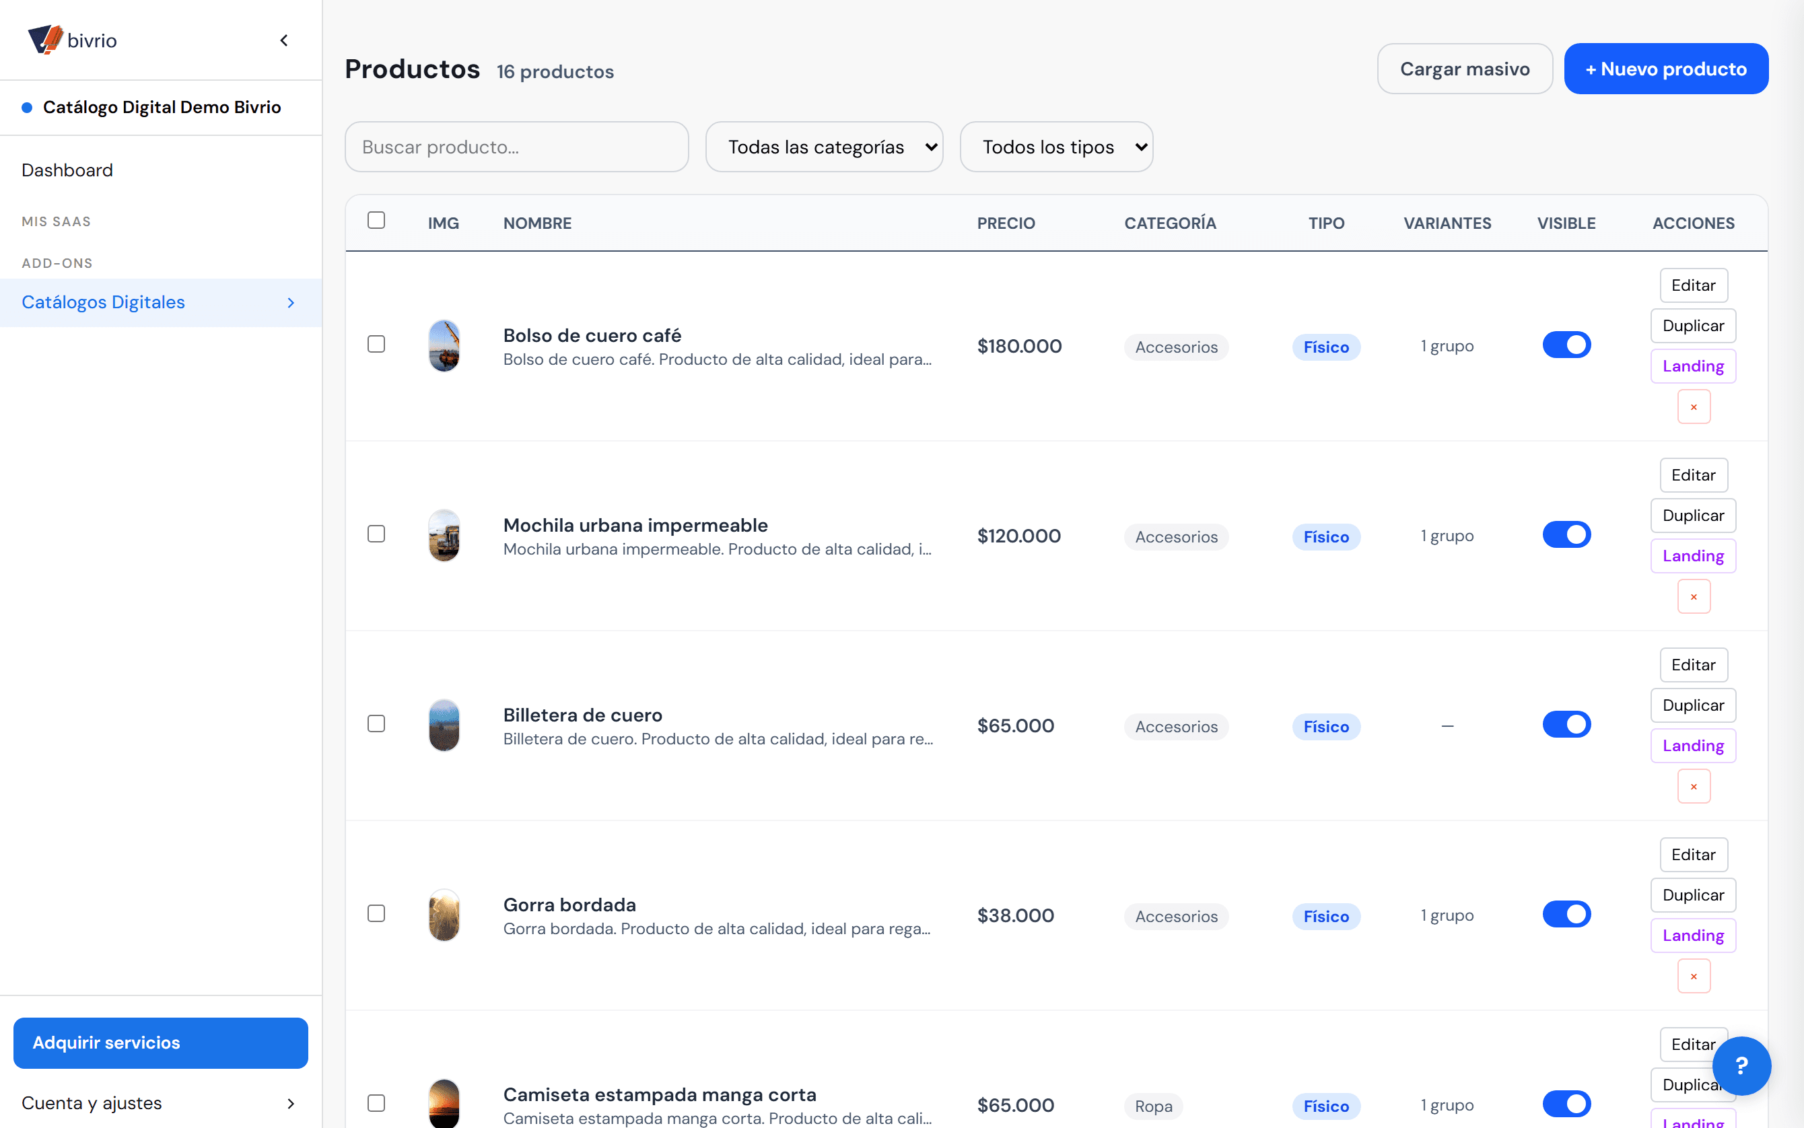Expand the Cuenta y ajustes chevron
Image resolution: width=1804 pixels, height=1128 pixels.
[291, 1103]
